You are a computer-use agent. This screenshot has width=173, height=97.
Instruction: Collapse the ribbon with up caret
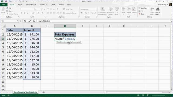[171, 17]
